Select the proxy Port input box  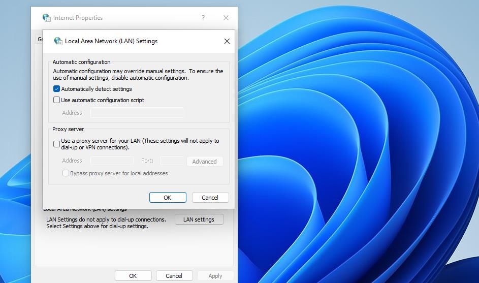click(x=171, y=161)
